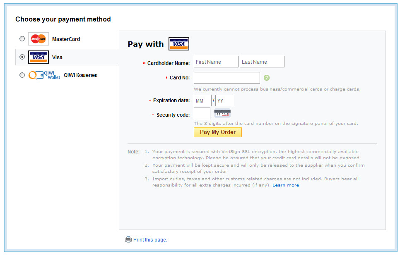Focus the Card No input field
Screen dimensions: 400x256
227,78
